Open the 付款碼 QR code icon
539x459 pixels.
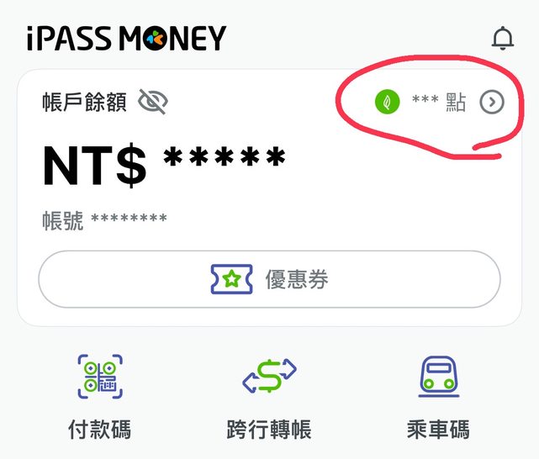[x=100, y=377]
